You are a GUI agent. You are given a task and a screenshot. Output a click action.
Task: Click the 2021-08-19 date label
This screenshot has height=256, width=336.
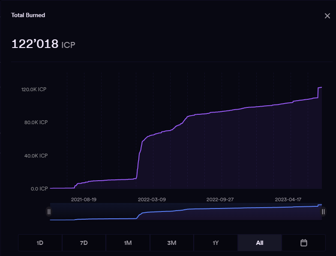84,199
